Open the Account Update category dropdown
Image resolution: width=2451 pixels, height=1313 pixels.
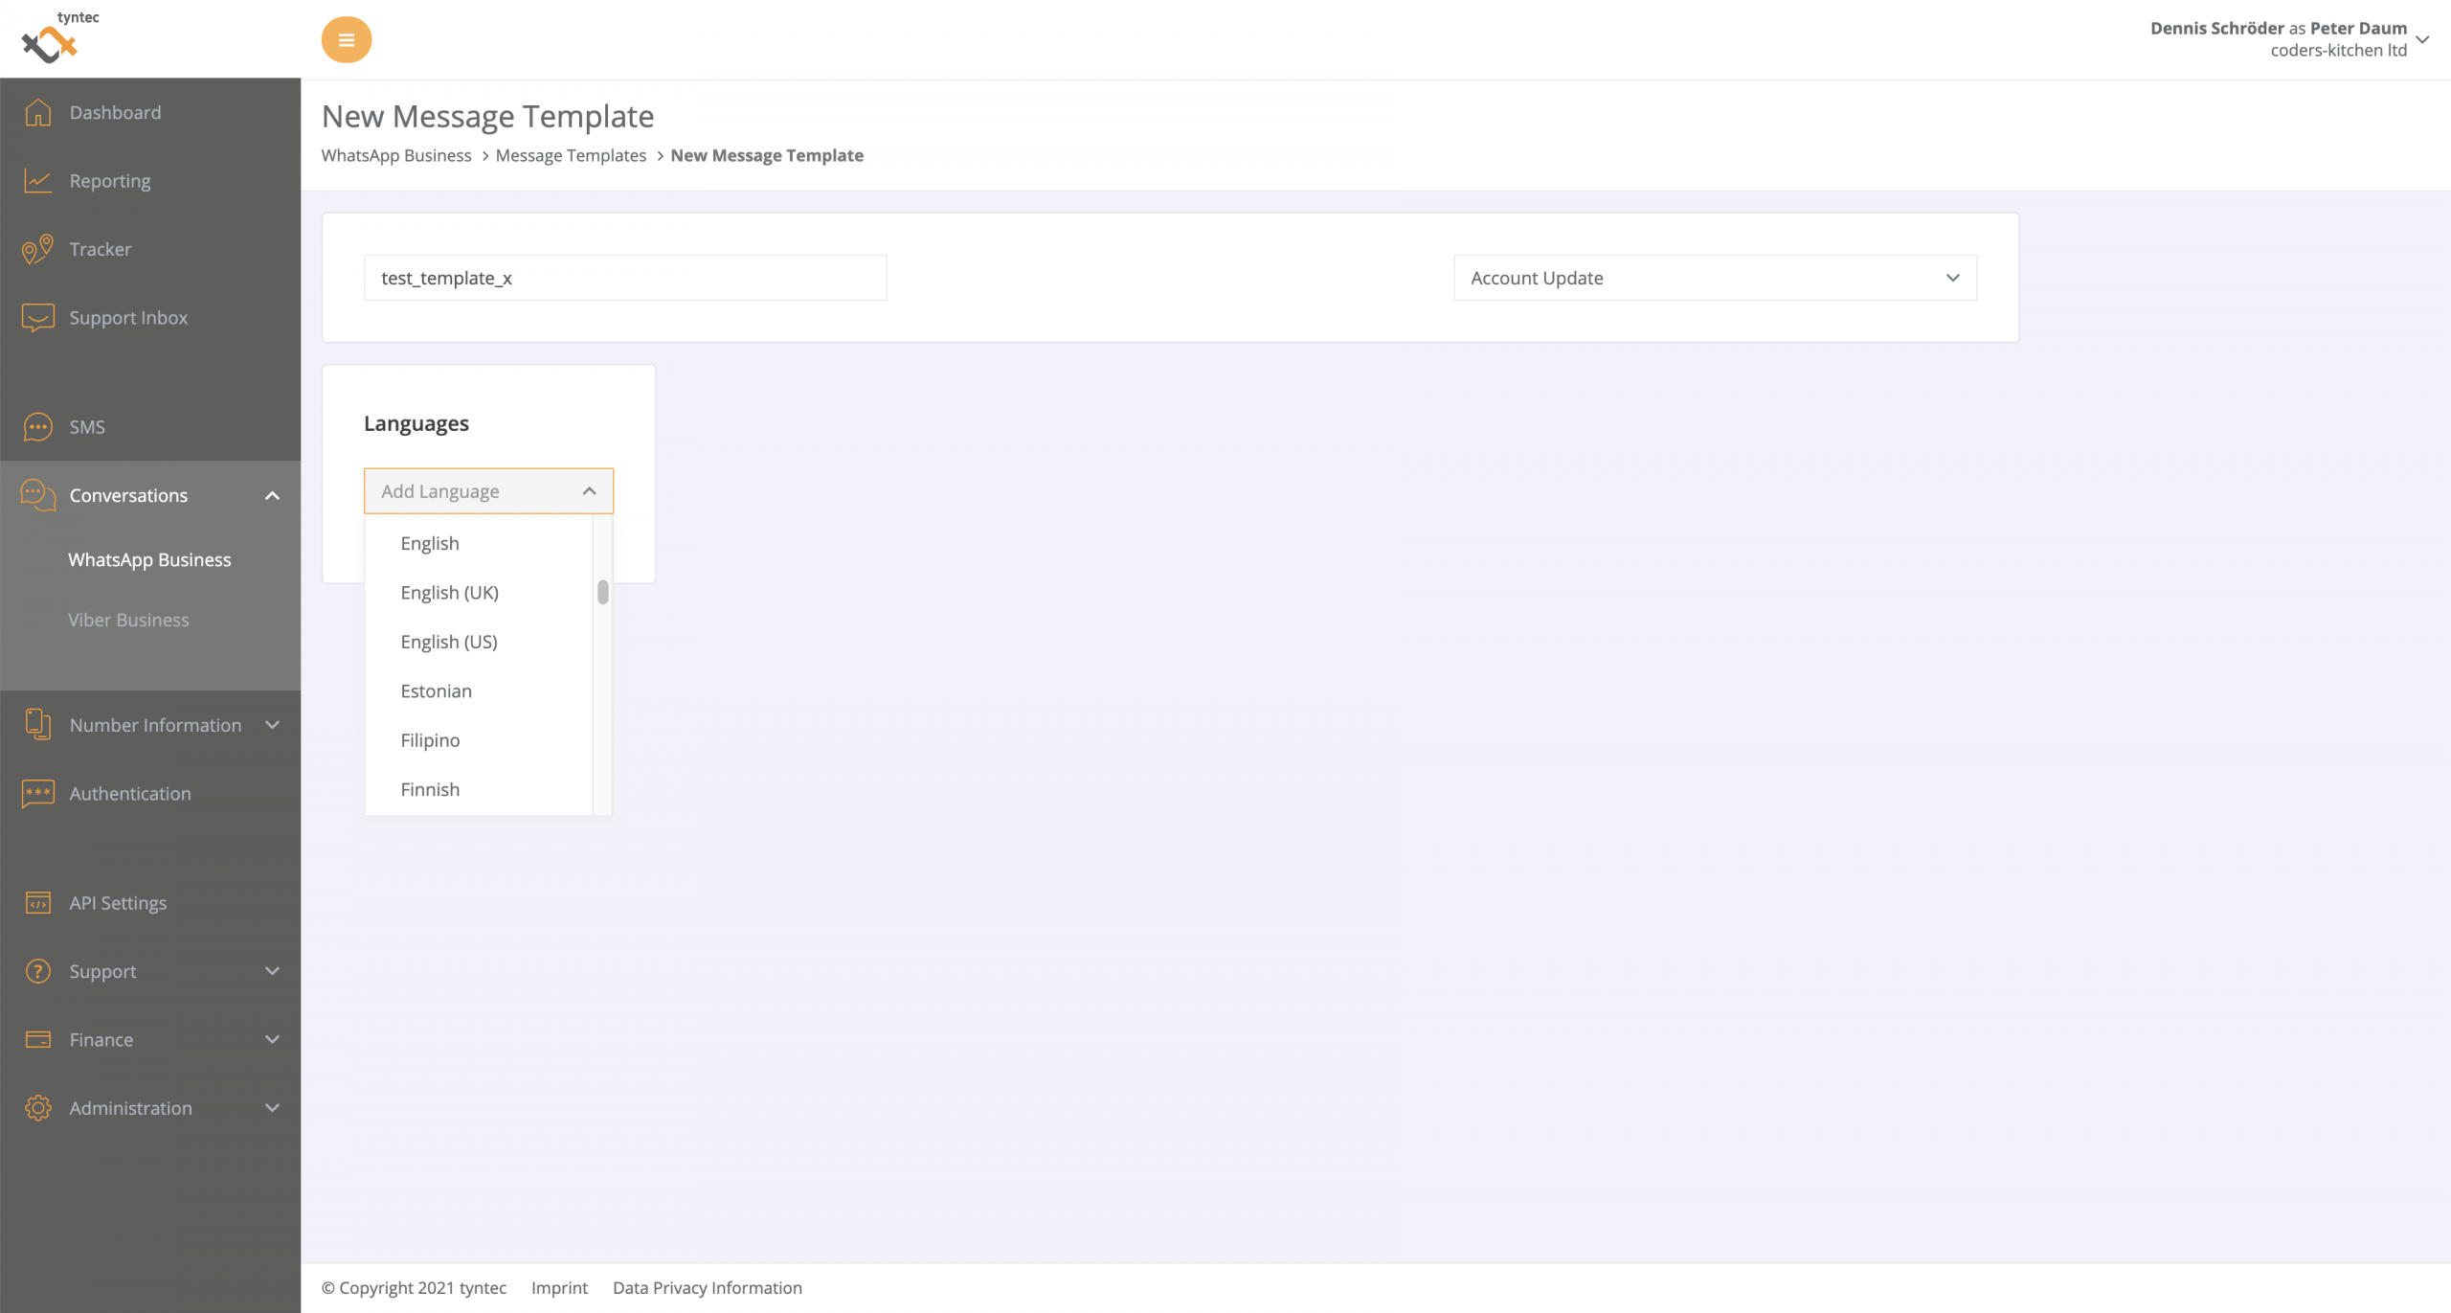coord(1715,278)
